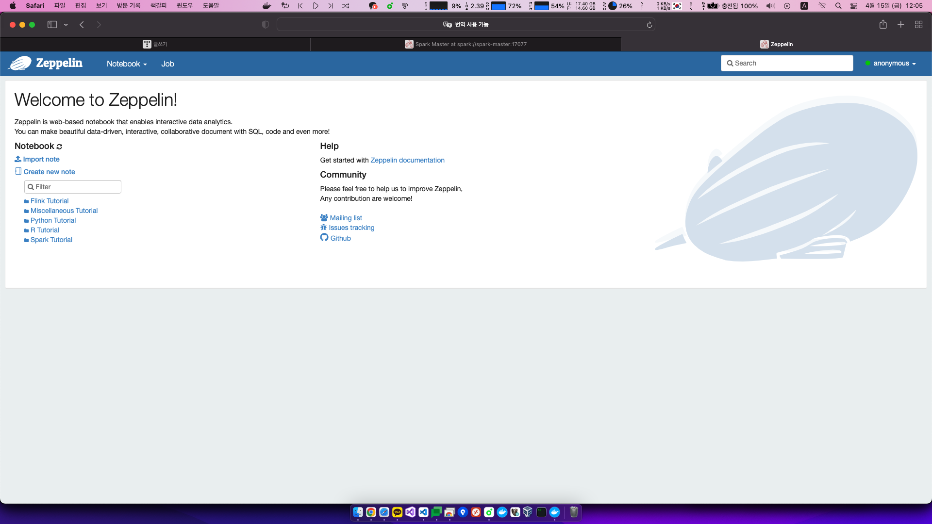Open the Job page
The width and height of the screenshot is (932, 524).
[x=167, y=64]
